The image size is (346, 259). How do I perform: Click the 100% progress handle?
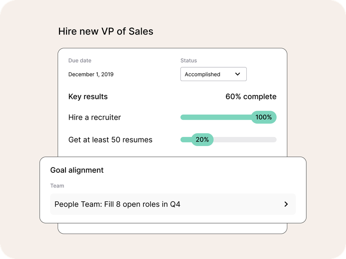coord(263,117)
